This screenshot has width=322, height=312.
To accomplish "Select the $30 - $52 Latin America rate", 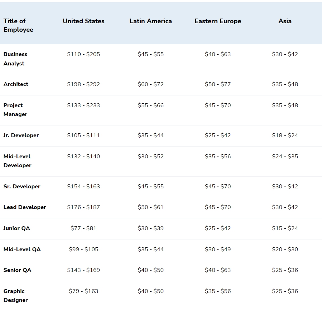I will [x=150, y=157].
